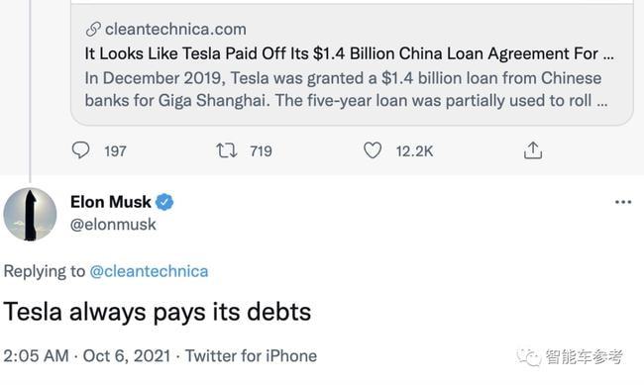View the 197 replies count
This screenshot has width=644, height=385.
point(115,151)
